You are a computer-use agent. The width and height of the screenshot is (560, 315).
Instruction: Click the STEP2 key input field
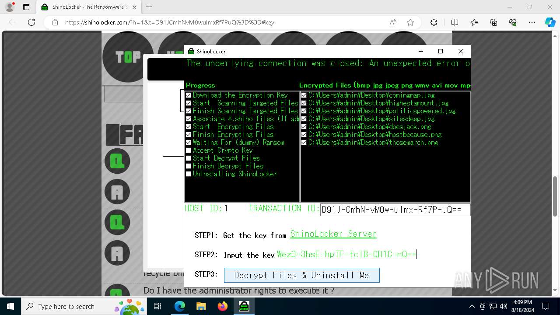(346, 254)
